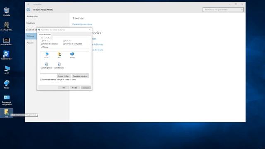Select Corbeille (vide) icon in dialog list
The width and height of the screenshot is (265, 149).
click(x=59, y=65)
